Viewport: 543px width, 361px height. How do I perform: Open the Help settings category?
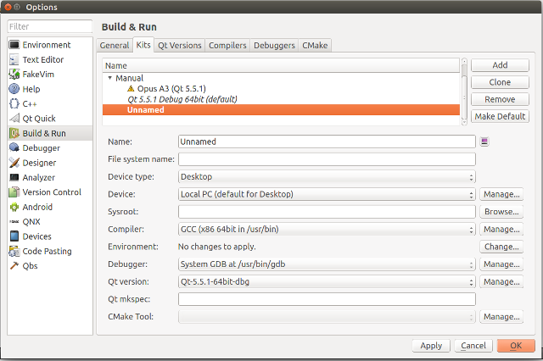[x=50, y=89]
